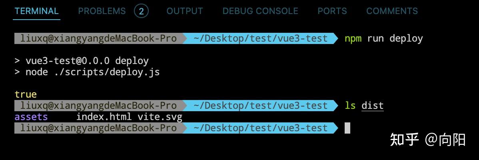Click the green npm command word

(x=353, y=38)
